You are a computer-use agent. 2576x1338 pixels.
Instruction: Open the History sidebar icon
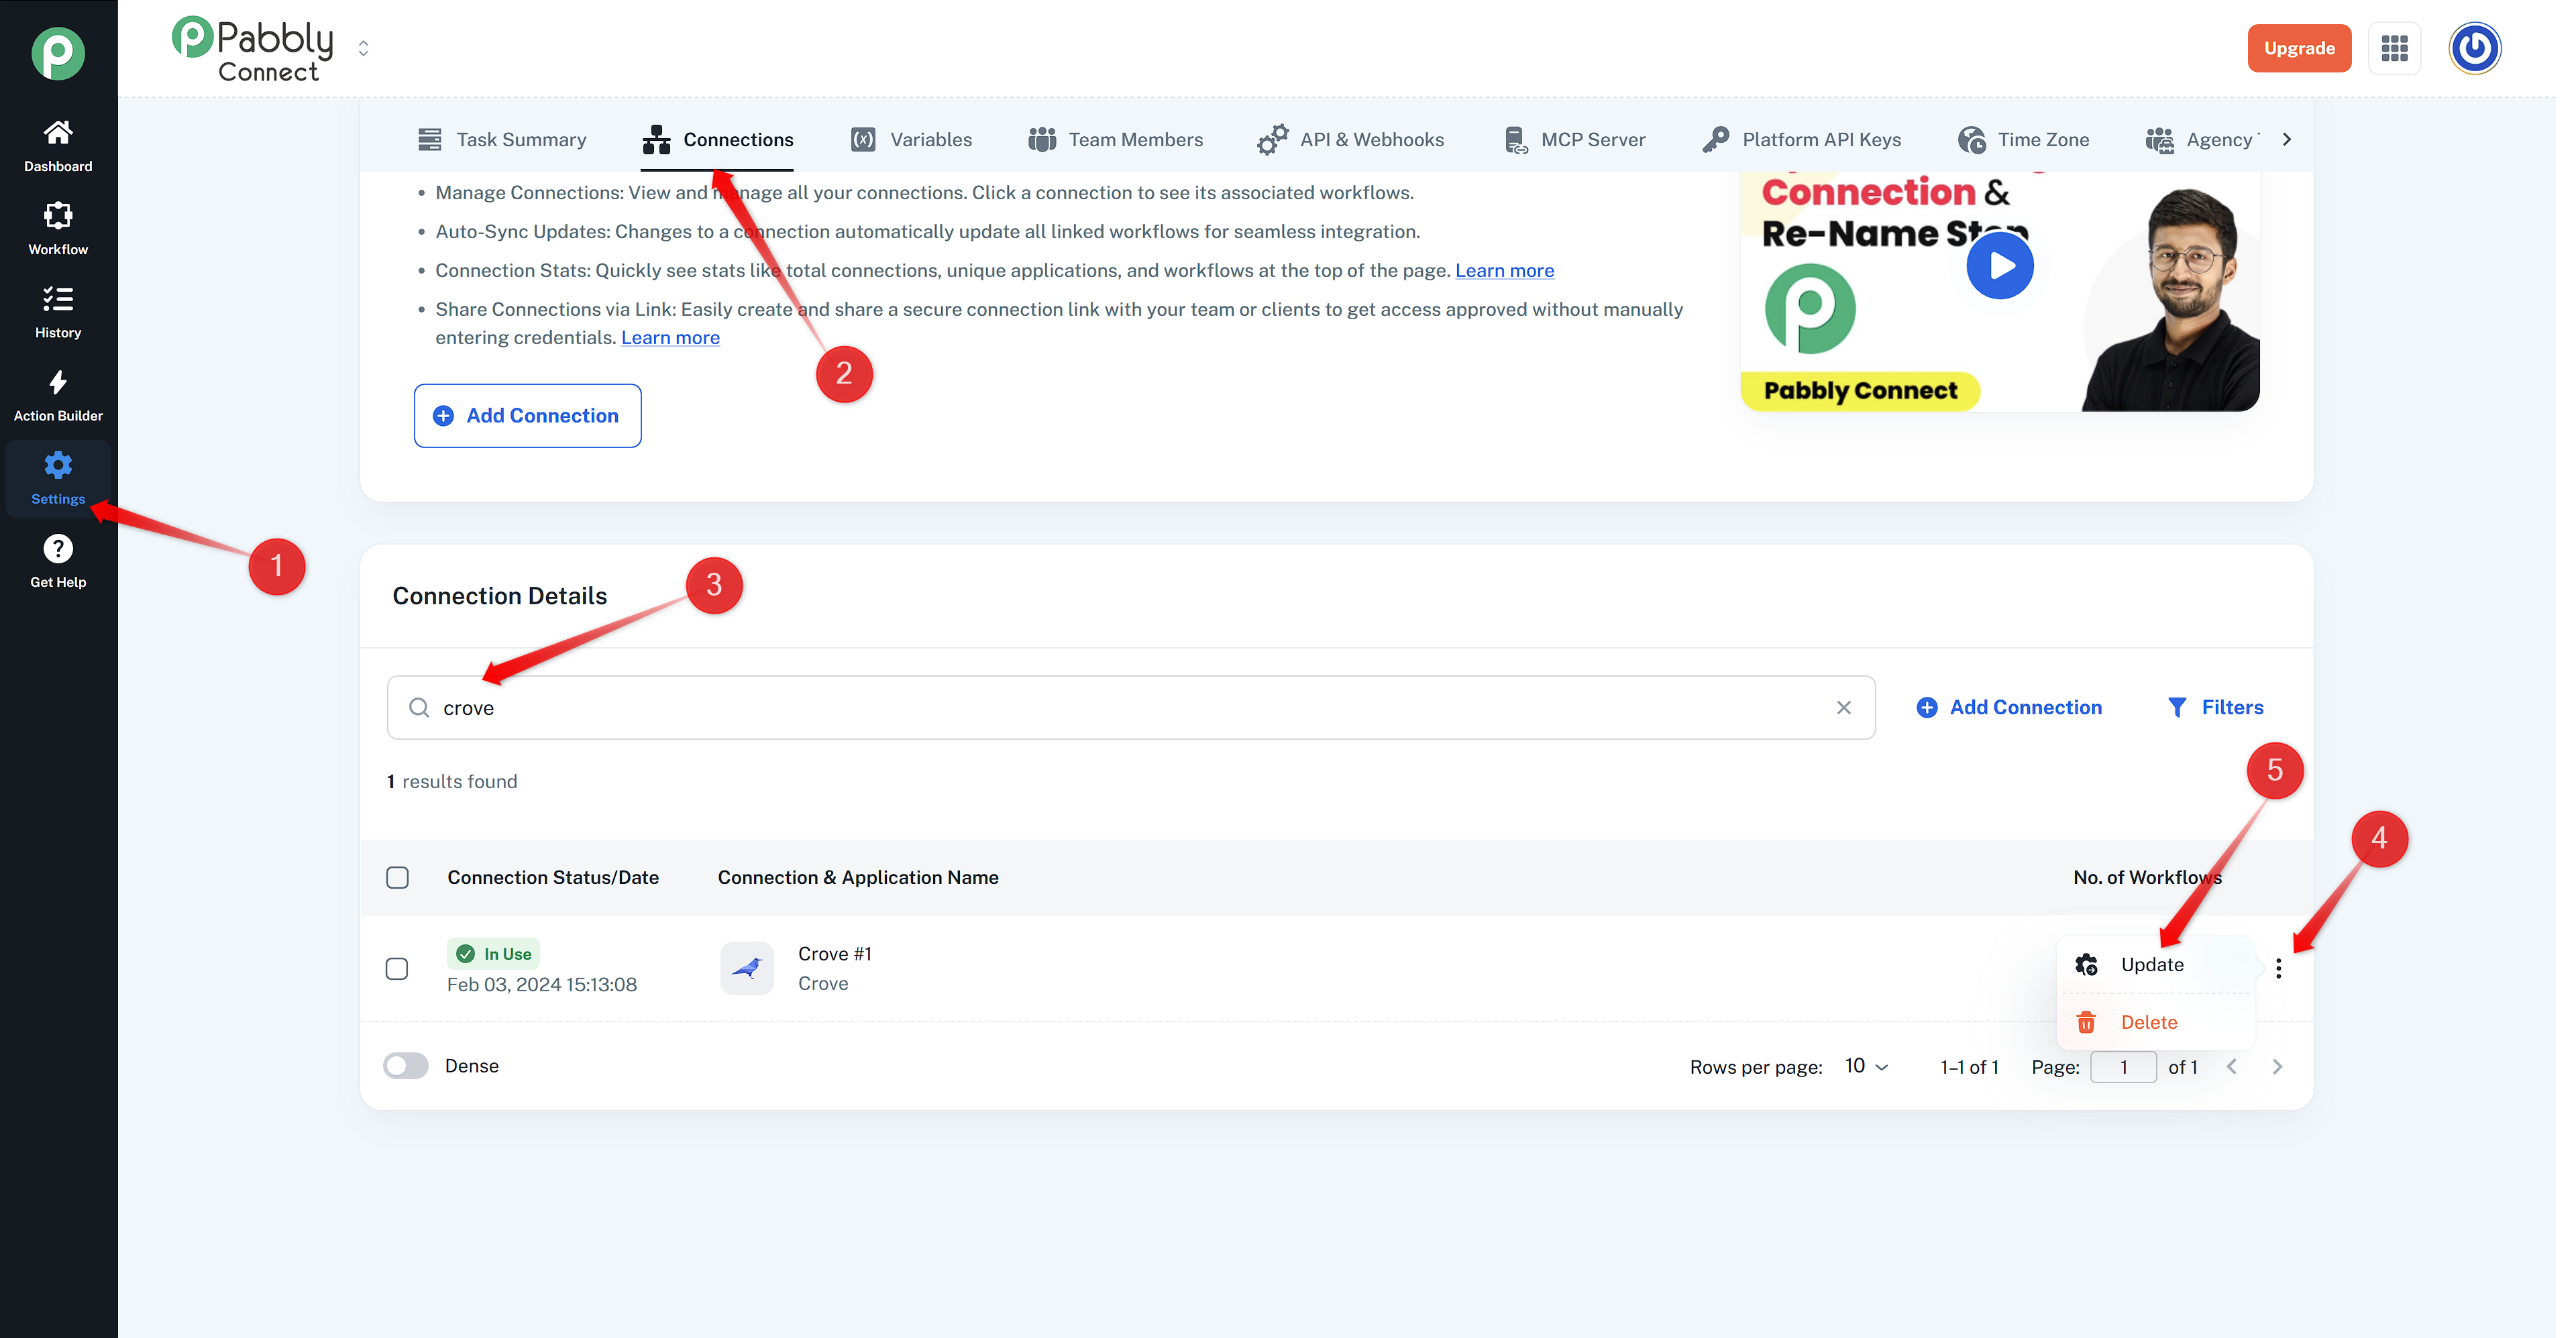pos(58,298)
